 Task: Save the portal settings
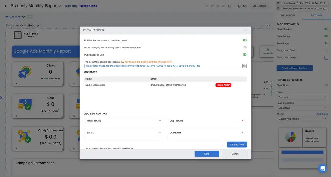pos(207,154)
